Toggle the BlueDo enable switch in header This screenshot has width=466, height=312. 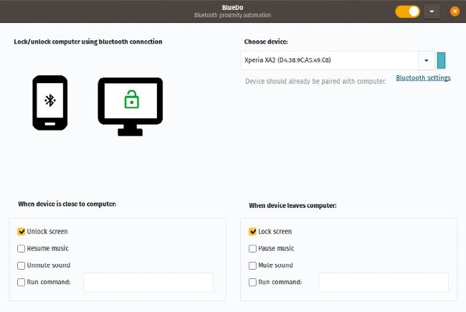[x=407, y=11]
